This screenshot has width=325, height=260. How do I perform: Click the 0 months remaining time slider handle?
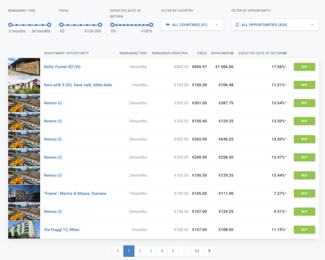click(11, 25)
